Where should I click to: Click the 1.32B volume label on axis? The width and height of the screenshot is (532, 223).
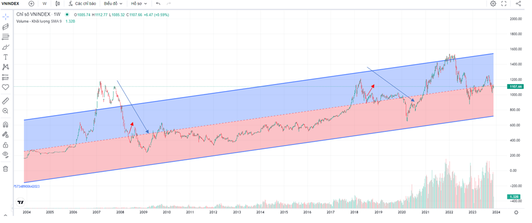[513, 197]
